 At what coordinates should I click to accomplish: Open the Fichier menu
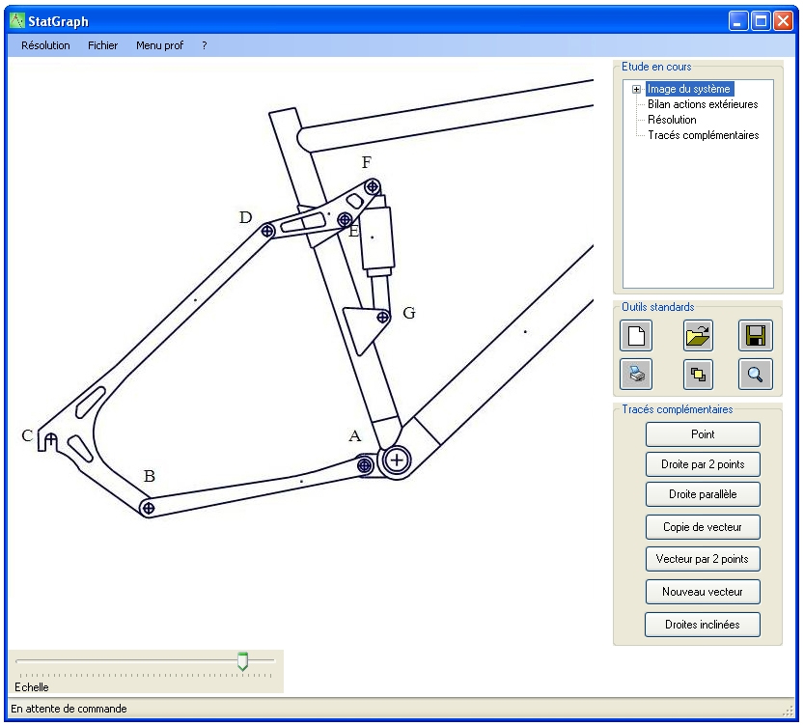click(103, 45)
